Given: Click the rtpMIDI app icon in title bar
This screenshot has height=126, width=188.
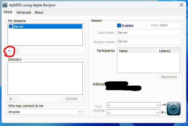Looking at the screenshot, I should 5,5.
